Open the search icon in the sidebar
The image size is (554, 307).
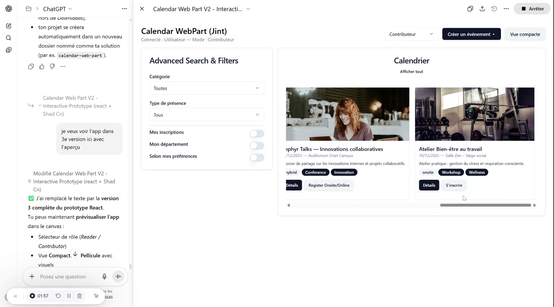(9, 38)
